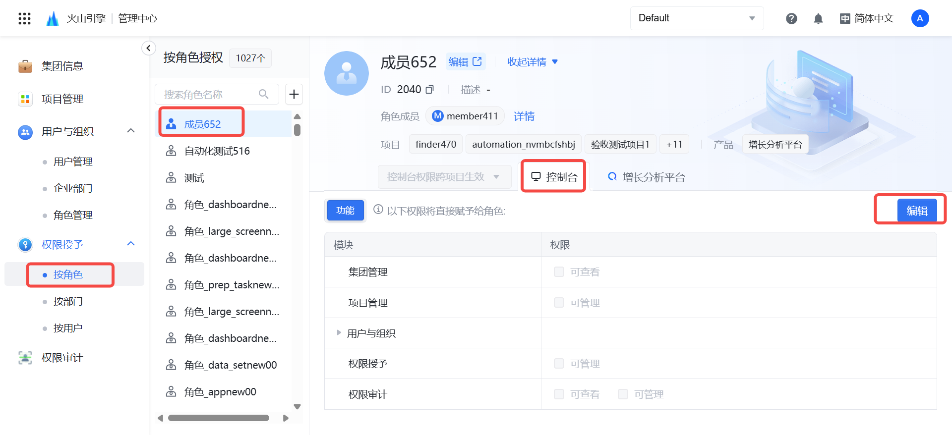Copy the ID 2040 with copy icon

point(430,90)
